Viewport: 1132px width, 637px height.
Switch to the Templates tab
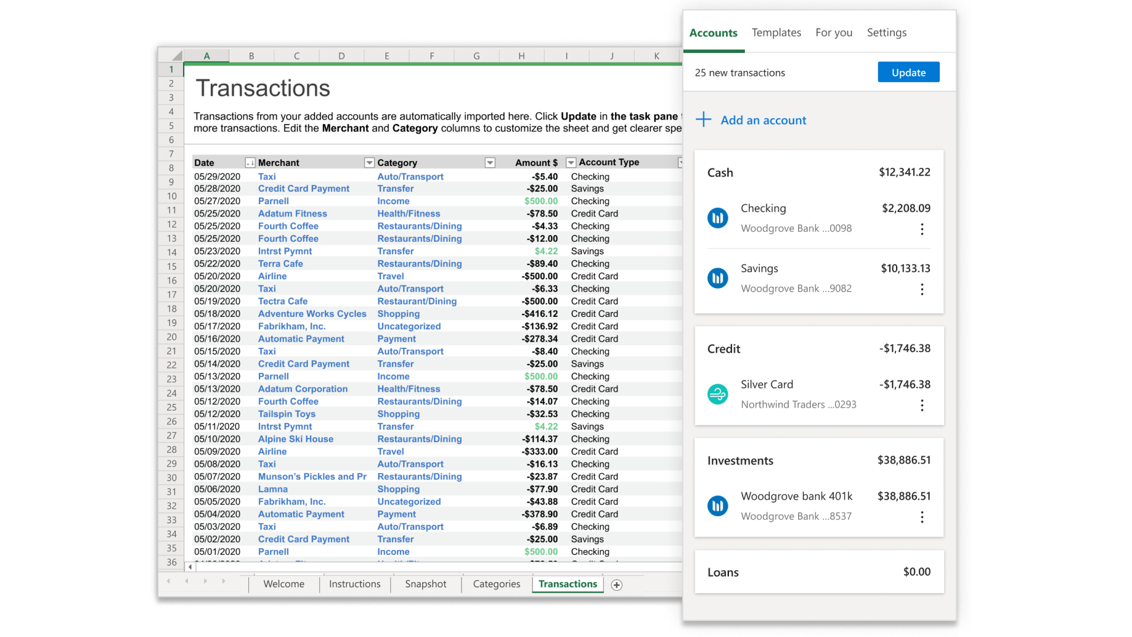pos(776,32)
